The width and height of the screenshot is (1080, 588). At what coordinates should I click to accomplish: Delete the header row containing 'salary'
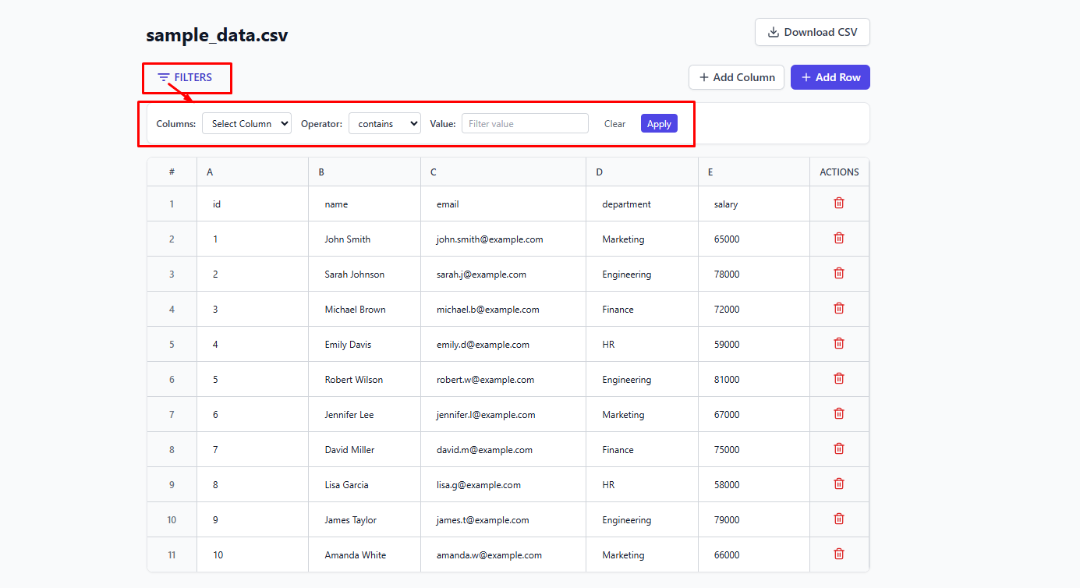[x=839, y=204]
